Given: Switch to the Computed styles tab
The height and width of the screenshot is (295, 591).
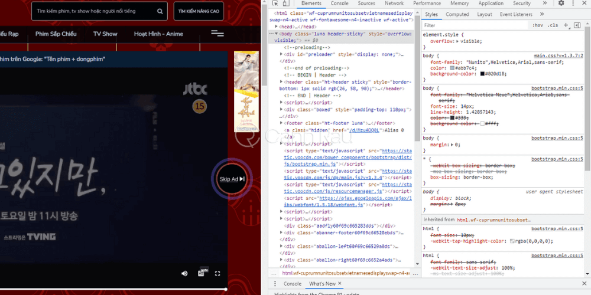Looking at the screenshot, I should 457,14.
